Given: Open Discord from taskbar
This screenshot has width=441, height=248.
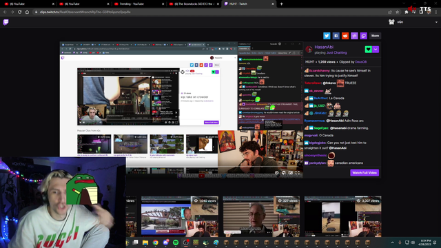Looking at the screenshot, I should [x=165, y=242].
